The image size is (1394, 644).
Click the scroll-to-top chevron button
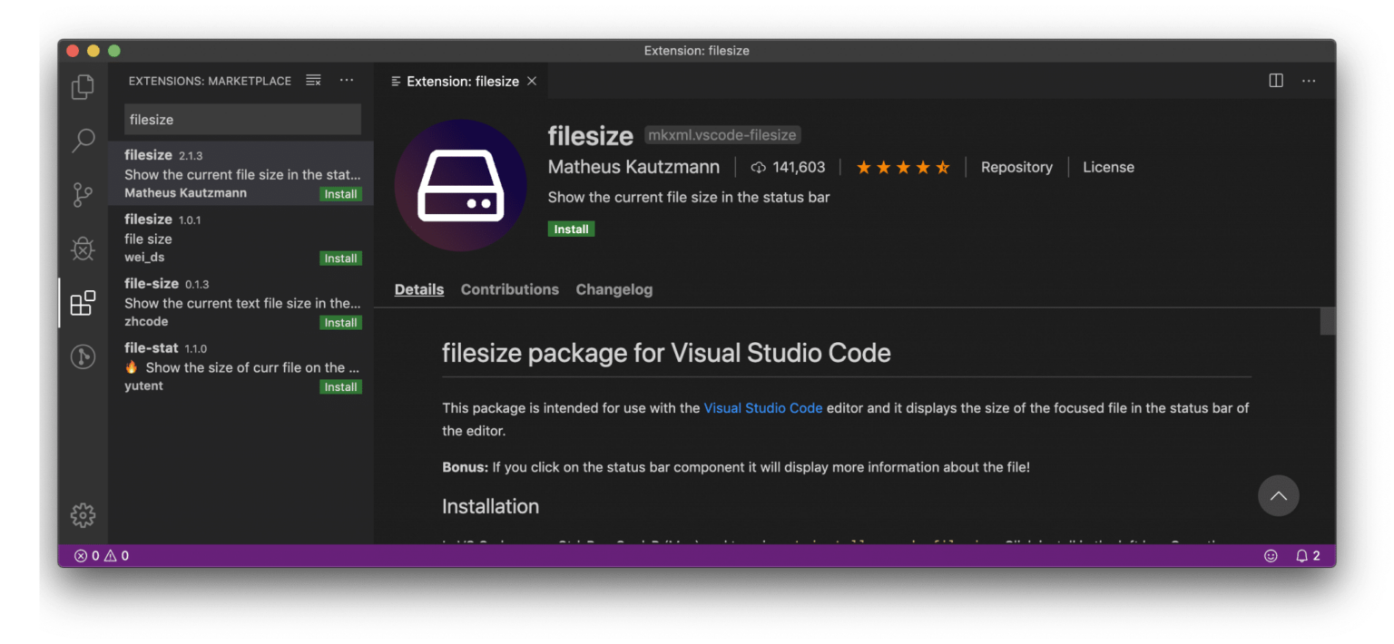tap(1279, 496)
